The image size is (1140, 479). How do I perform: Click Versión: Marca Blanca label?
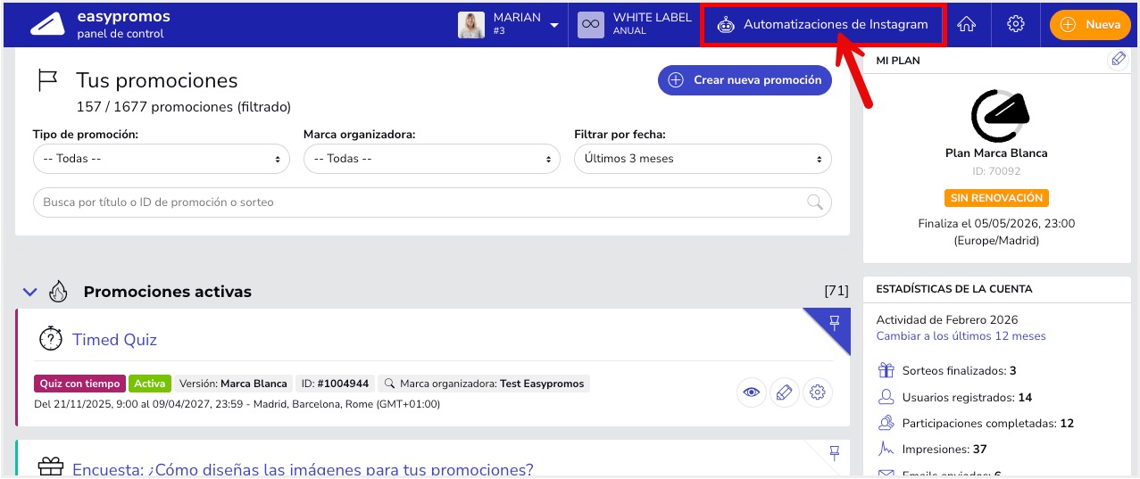coord(233,384)
